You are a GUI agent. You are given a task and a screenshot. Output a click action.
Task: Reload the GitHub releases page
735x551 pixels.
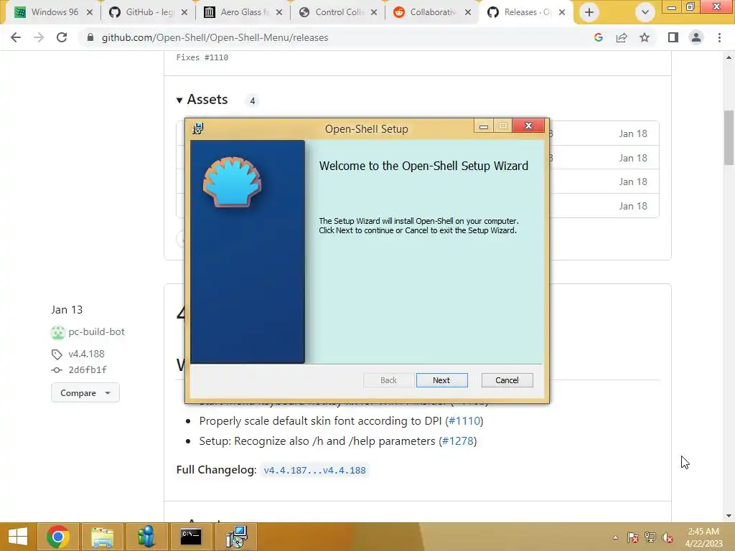(x=62, y=37)
